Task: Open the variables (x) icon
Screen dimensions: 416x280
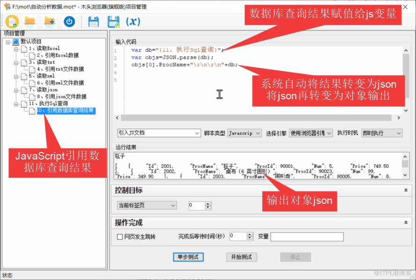Action: [133, 21]
